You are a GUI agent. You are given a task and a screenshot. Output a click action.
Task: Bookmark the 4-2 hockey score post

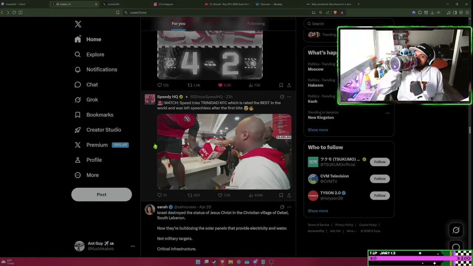[x=281, y=85]
